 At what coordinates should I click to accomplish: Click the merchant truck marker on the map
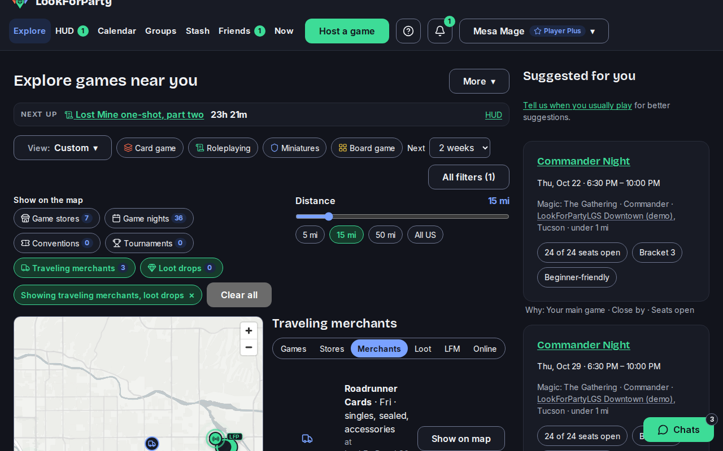tap(151, 444)
